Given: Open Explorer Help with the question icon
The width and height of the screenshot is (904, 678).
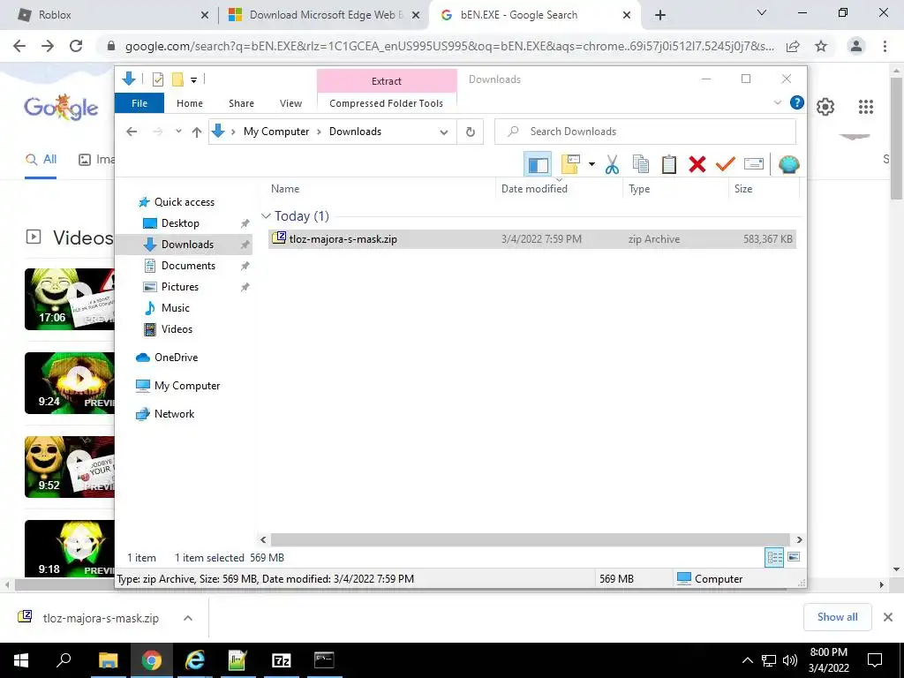Looking at the screenshot, I should [x=797, y=102].
